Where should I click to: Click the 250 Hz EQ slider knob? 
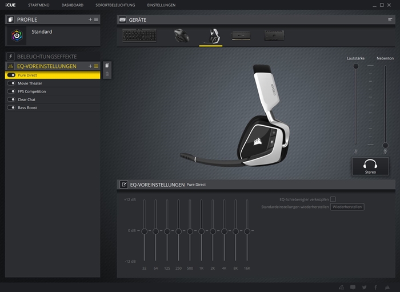click(178, 231)
